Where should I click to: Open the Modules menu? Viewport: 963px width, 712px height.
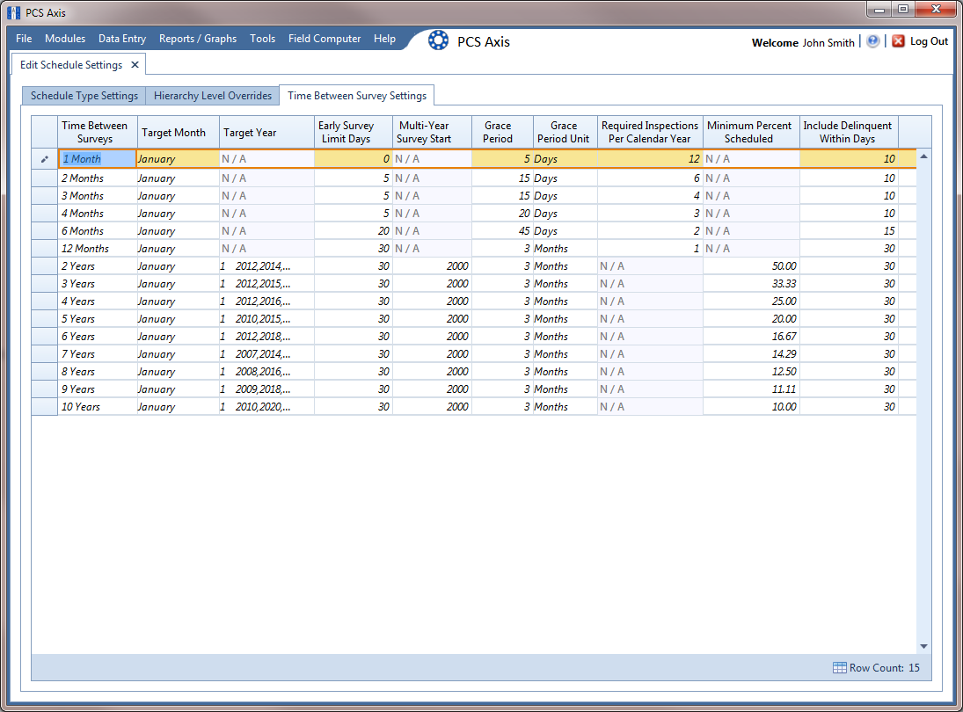(65, 39)
